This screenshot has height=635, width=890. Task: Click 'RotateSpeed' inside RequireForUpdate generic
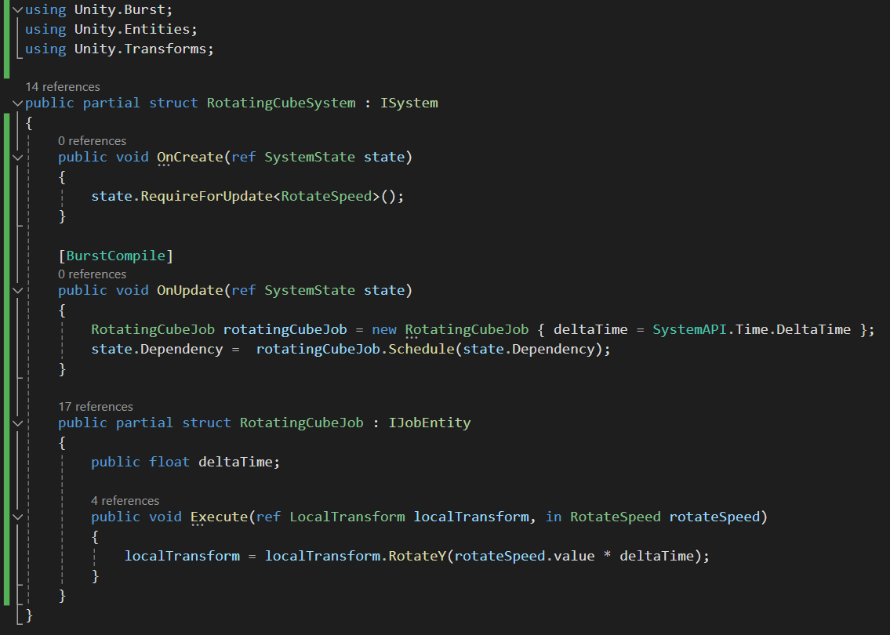[326, 196]
